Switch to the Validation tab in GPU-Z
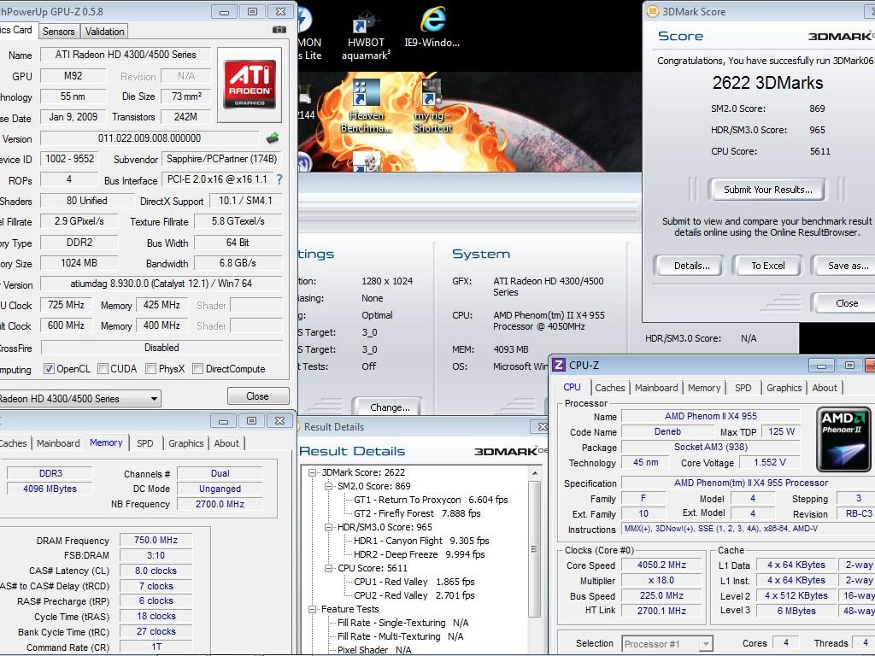The image size is (875, 656). tap(105, 32)
